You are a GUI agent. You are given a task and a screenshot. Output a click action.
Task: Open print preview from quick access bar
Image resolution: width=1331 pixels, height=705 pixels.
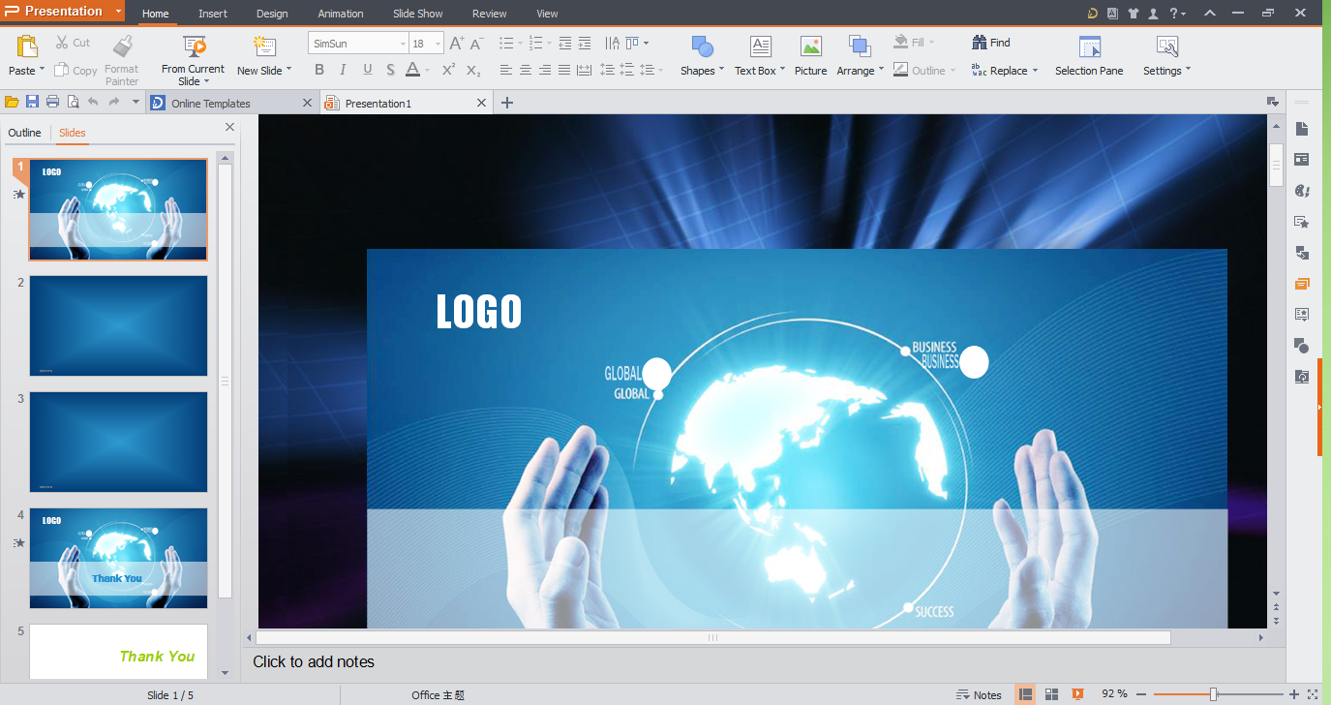pos(73,102)
